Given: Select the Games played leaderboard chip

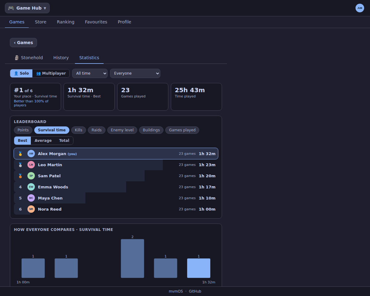Looking at the screenshot, I should 182,130.
